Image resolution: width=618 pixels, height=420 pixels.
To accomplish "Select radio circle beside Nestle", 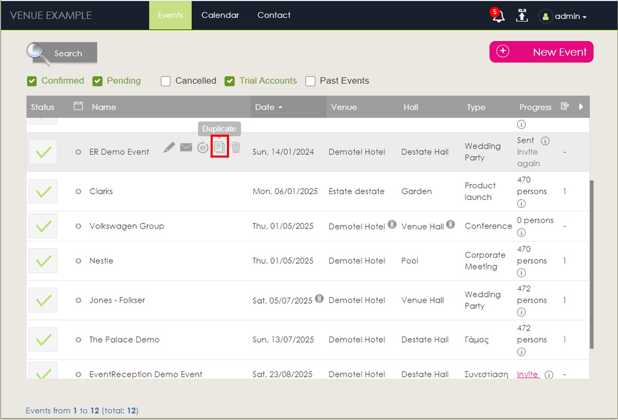I will (x=78, y=261).
